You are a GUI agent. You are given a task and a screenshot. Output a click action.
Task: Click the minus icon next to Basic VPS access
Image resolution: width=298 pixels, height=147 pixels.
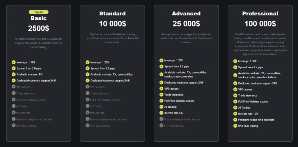(14, 87)
